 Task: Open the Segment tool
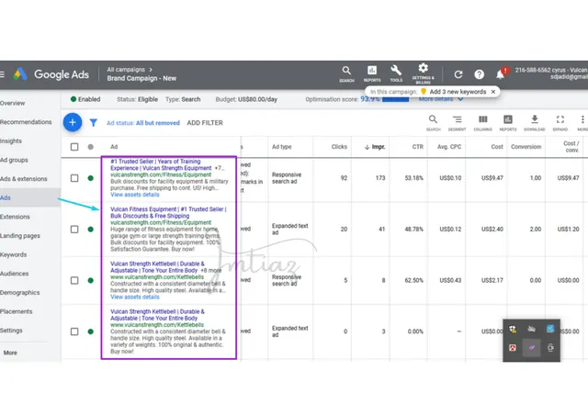(x=457, y=123)
